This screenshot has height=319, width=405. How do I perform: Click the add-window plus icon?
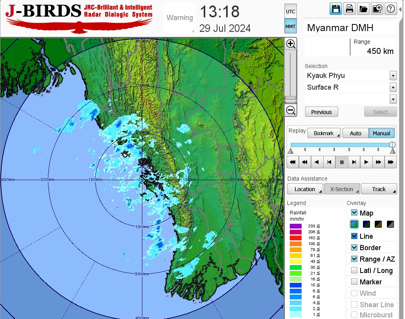pyautogui.click(x=377, y=9)
